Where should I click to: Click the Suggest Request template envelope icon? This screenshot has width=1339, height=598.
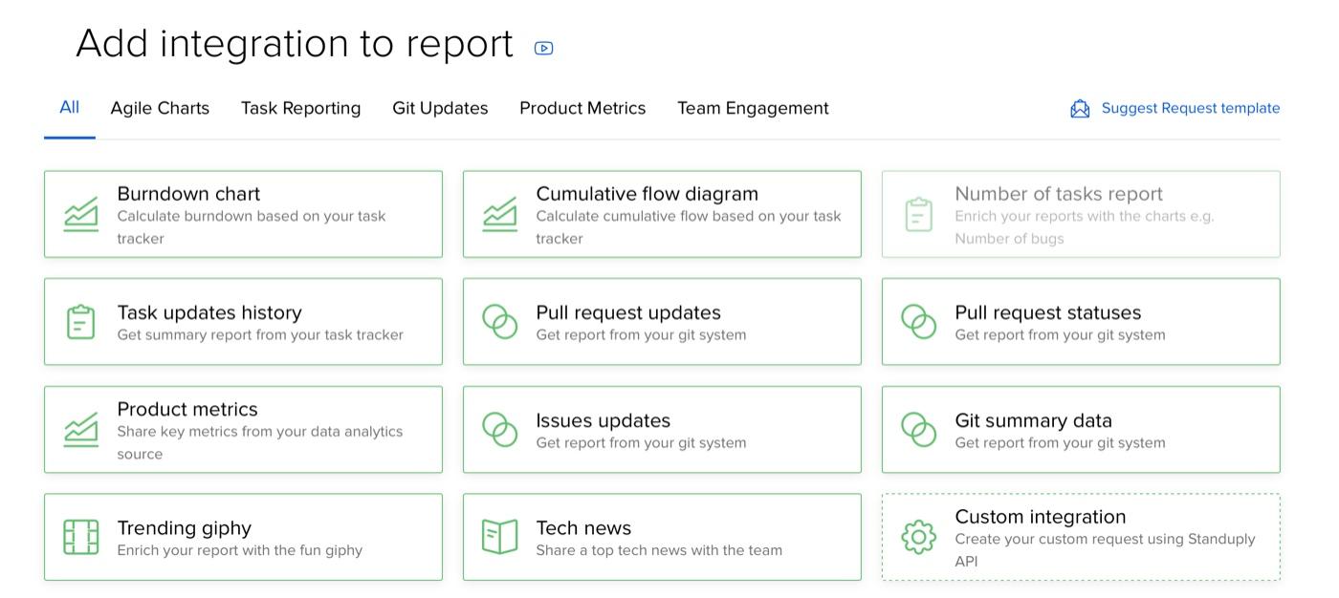pos(1080,109)
